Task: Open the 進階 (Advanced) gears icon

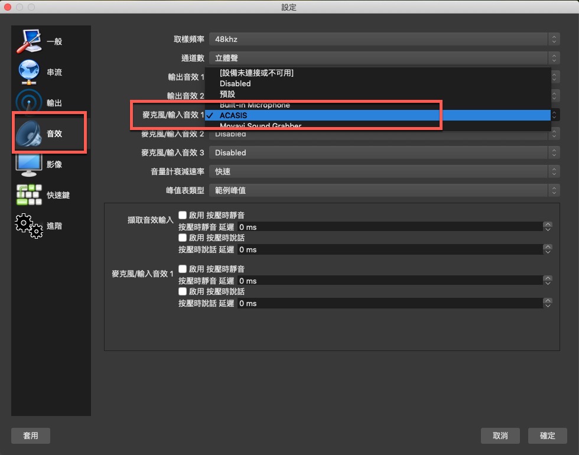Action: pos(29,226)
